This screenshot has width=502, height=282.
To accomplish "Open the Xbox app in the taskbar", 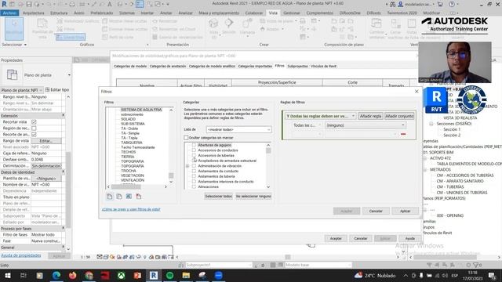I will pyautogui.click(x=121, y=275).
